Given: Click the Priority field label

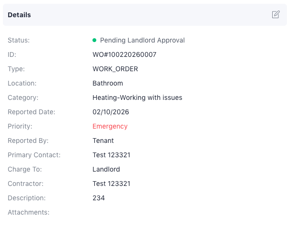Looking at the screenshot, I should point(20,126).
